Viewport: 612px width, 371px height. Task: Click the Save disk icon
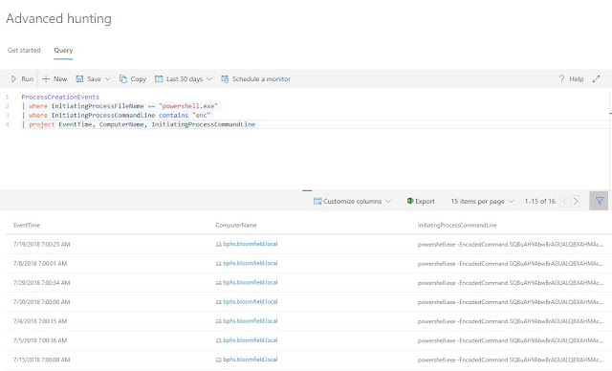click(79, 79)
